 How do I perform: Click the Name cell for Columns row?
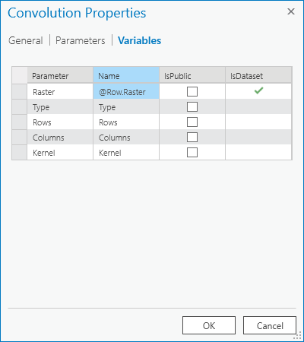coord(126,137)
